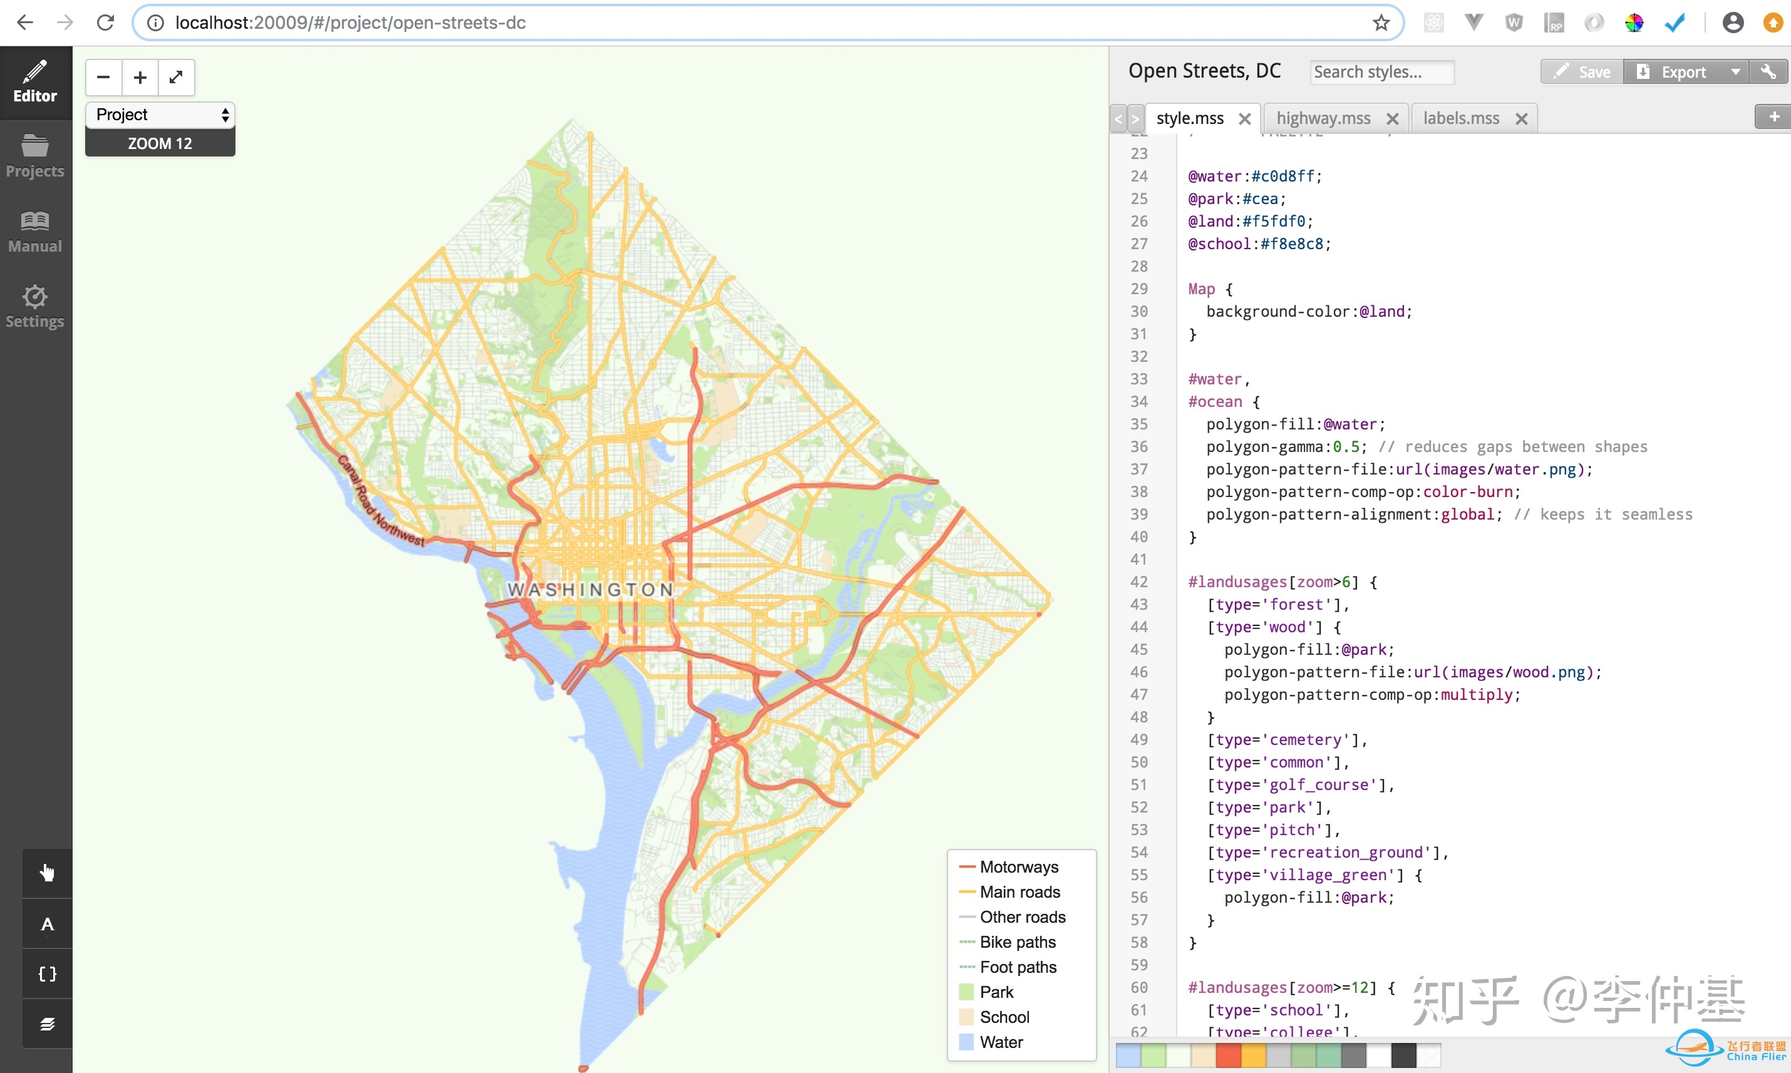
Task: Open the fonts panel (A icon)
Action: (47, 923)
